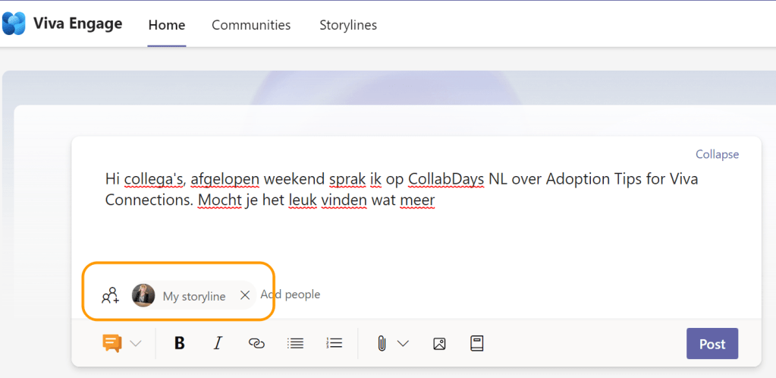This screenshot has width=776, height=378.
Task: Collapse the post editor
Action: (717, 154)
